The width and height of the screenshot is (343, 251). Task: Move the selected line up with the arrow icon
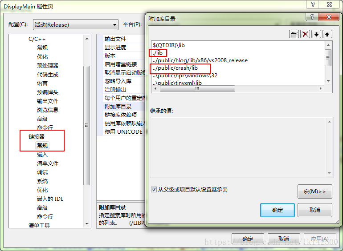tap(327, 34)
